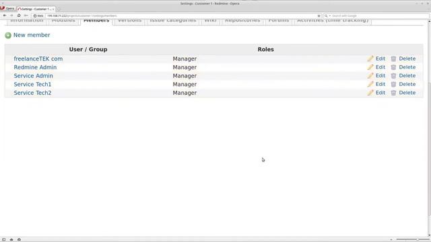Click trash icon in Service Tech1 row

[x=393, y=84]
